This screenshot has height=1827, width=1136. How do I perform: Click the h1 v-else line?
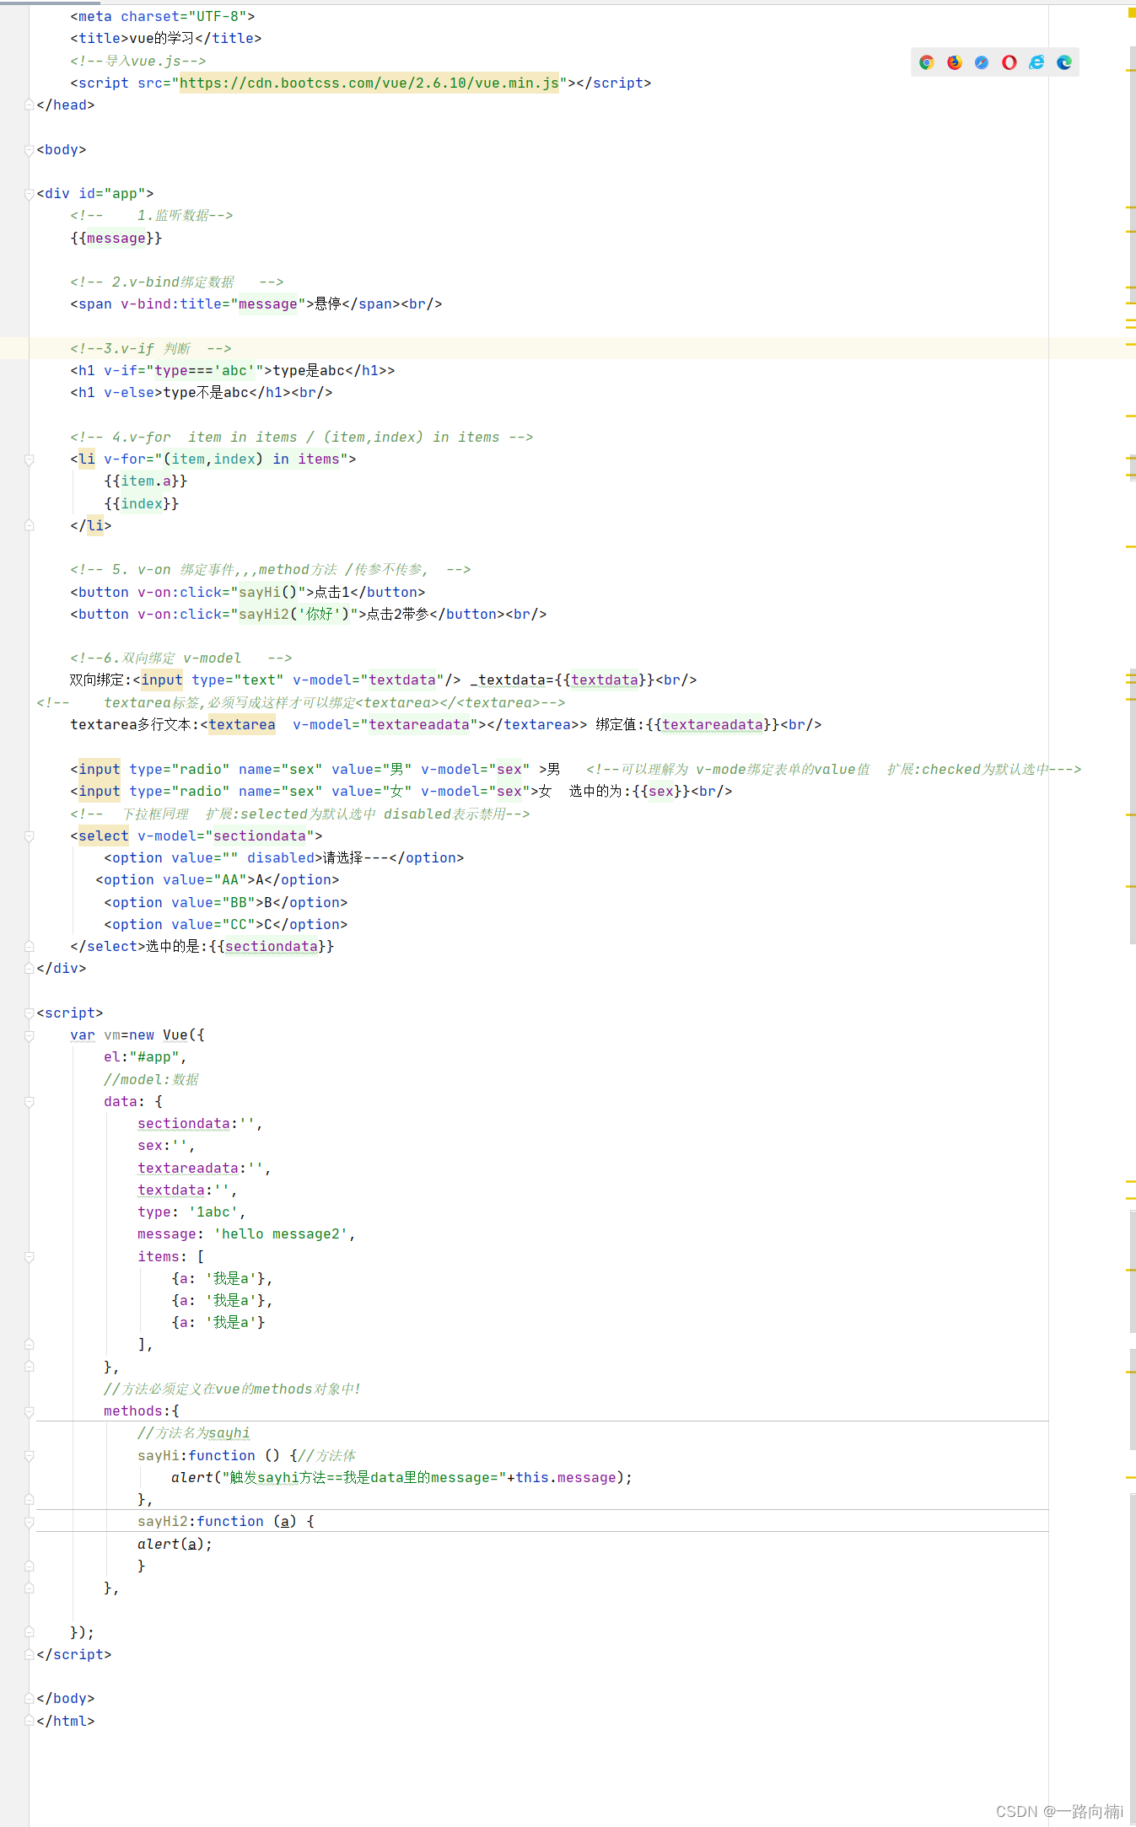[x=202, y=392]
